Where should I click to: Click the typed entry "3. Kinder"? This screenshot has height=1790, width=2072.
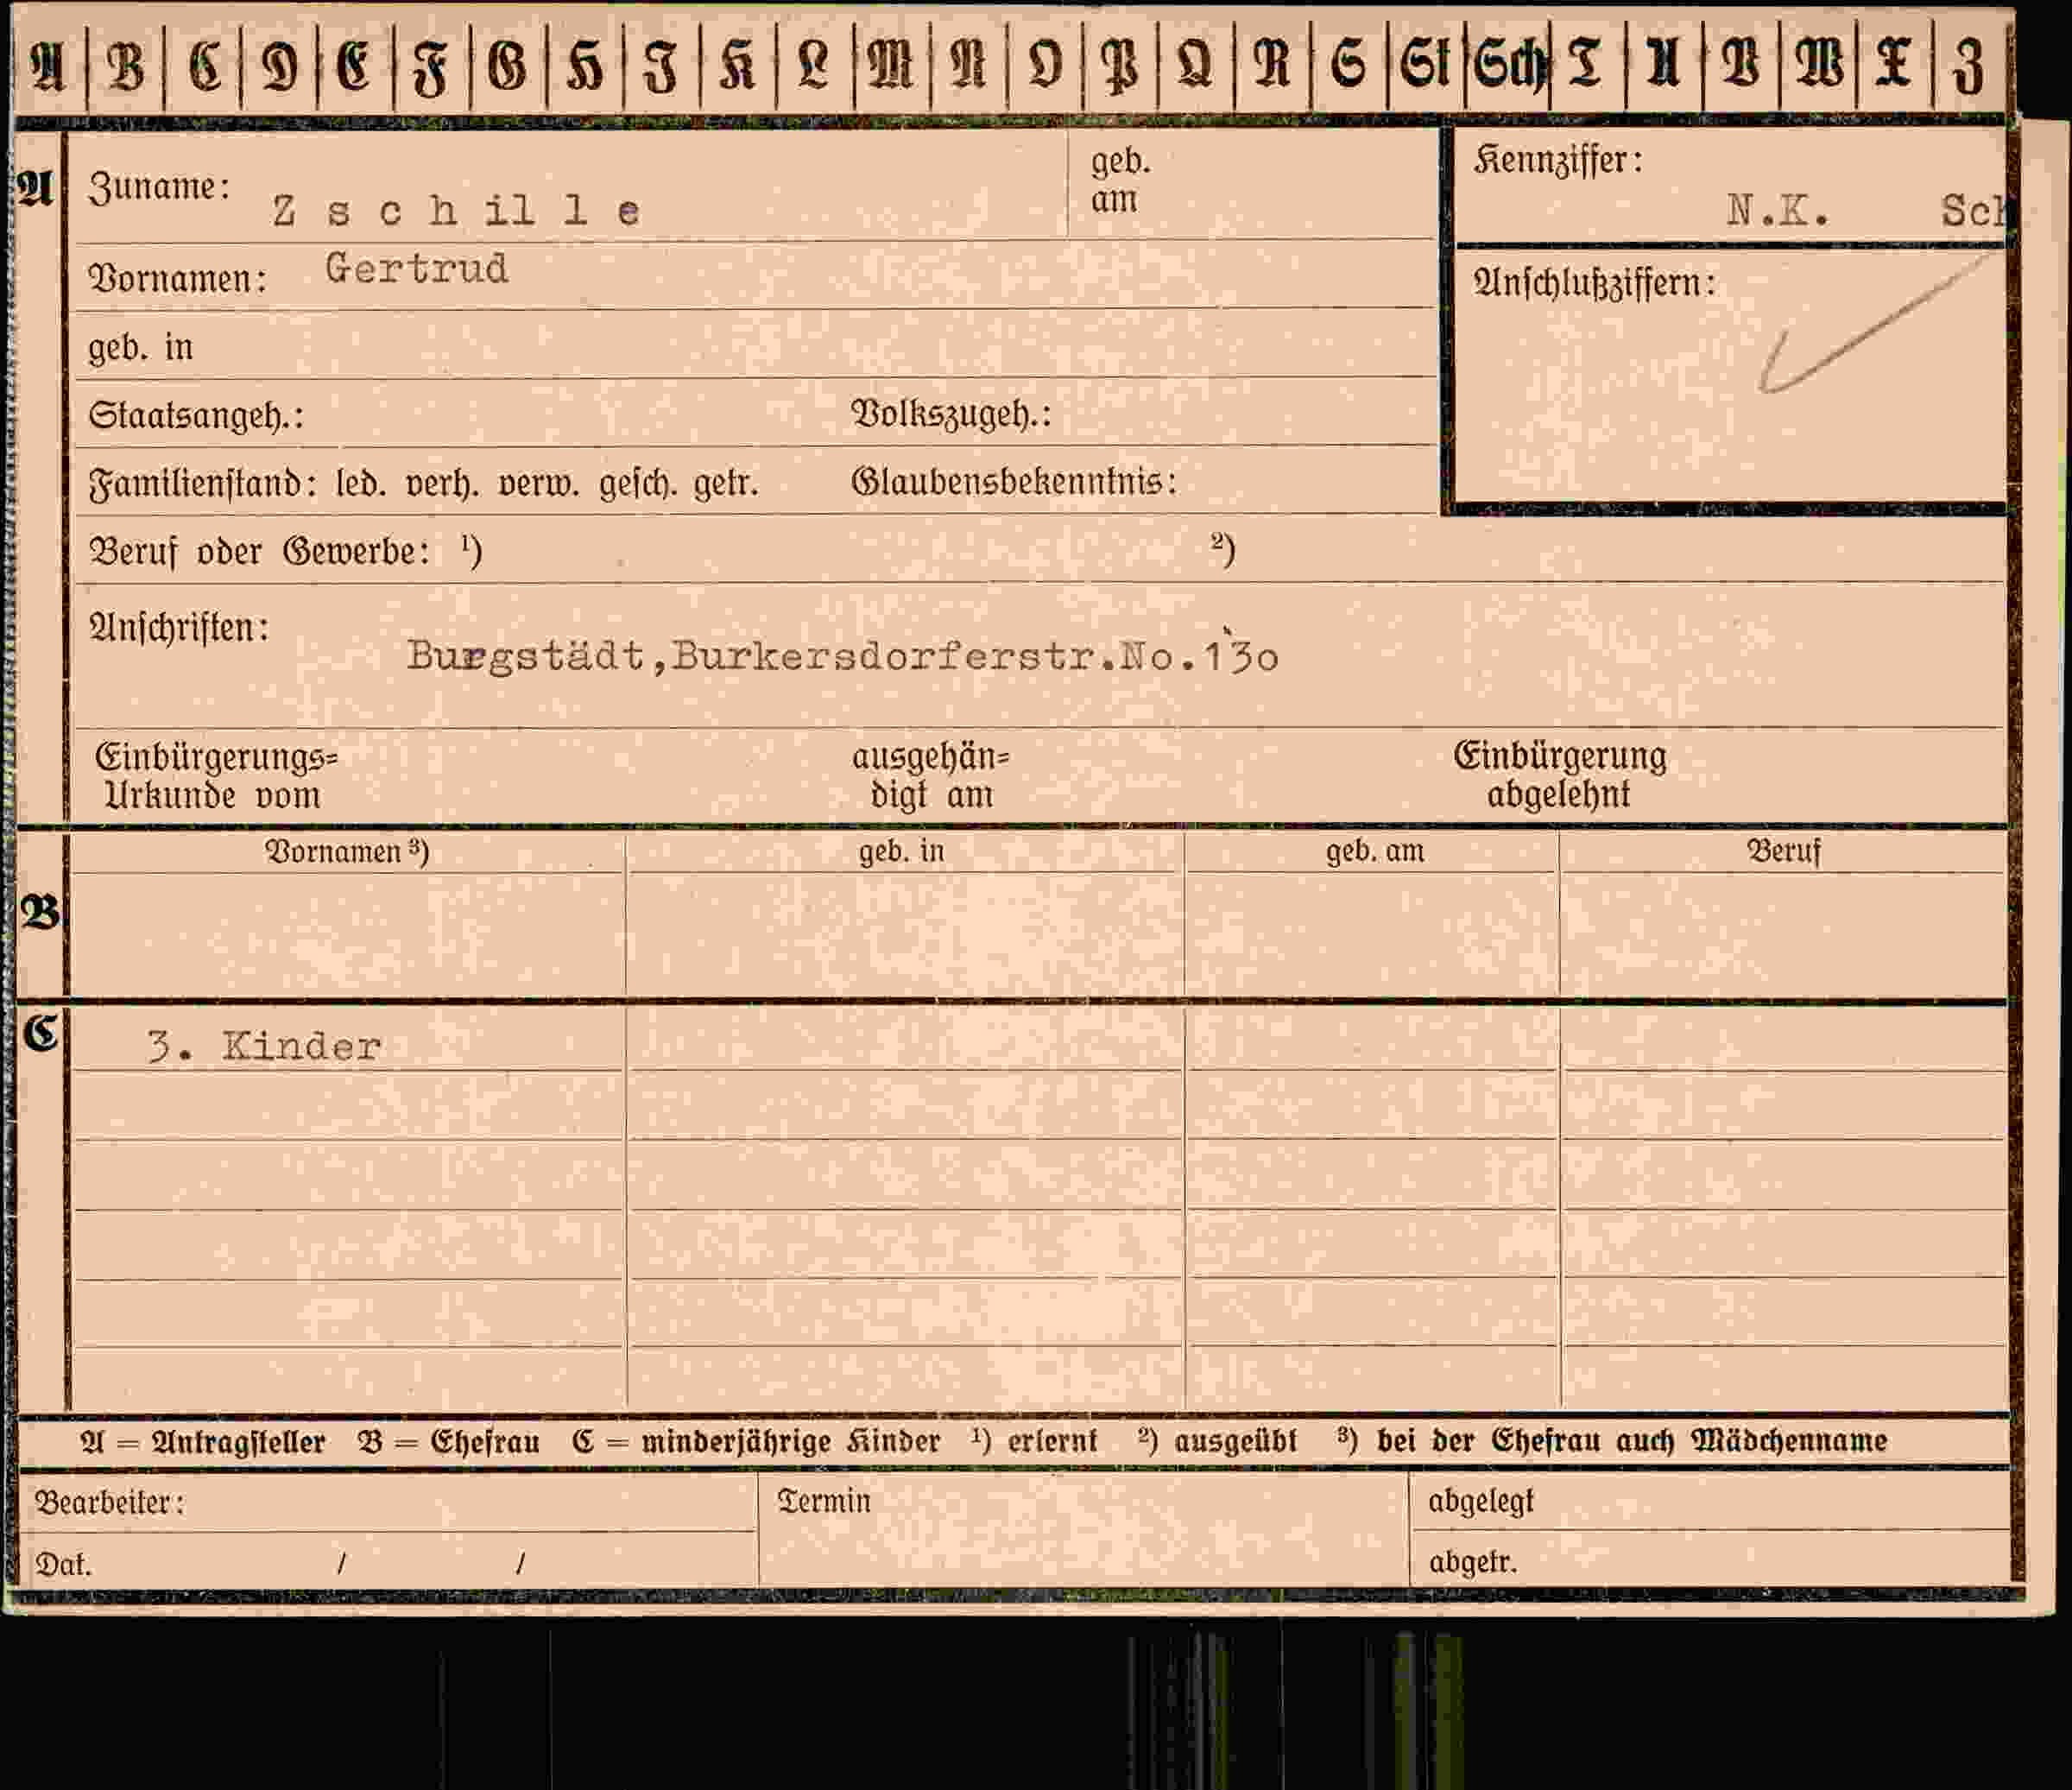click(x=264, y=1047)
